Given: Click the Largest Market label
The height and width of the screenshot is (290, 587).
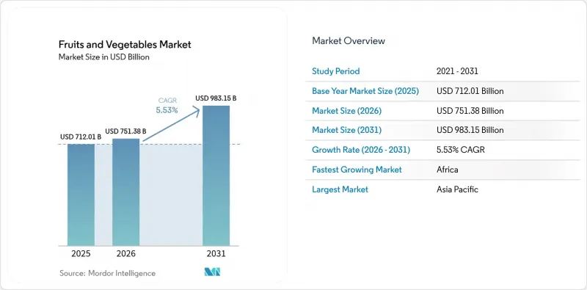Looking at the screenshot, I should point(340,189).
